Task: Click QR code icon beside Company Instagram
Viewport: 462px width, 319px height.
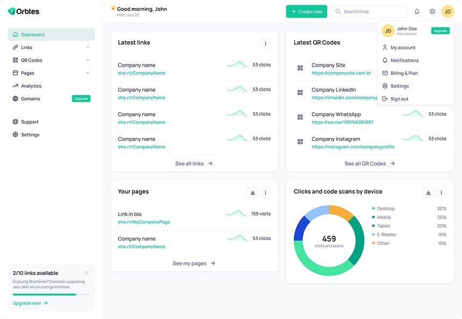Action: [x=300, y=142]
